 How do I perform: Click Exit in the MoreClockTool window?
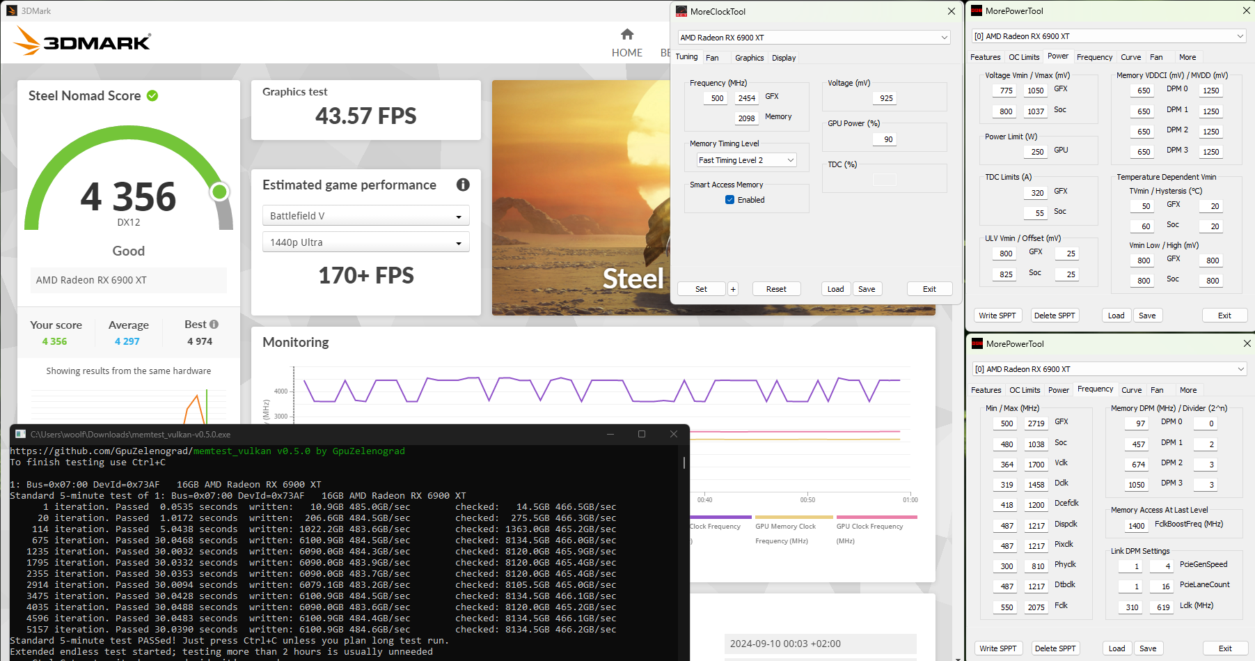(929, 289)
